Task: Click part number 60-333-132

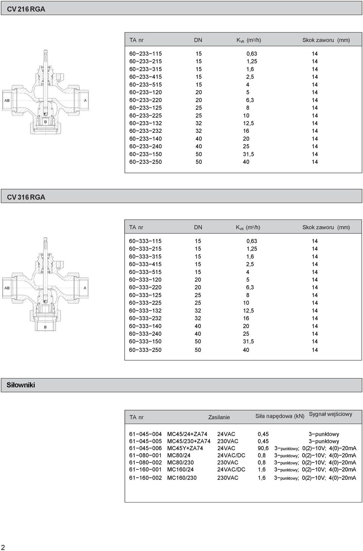Action: pos(145,311)
